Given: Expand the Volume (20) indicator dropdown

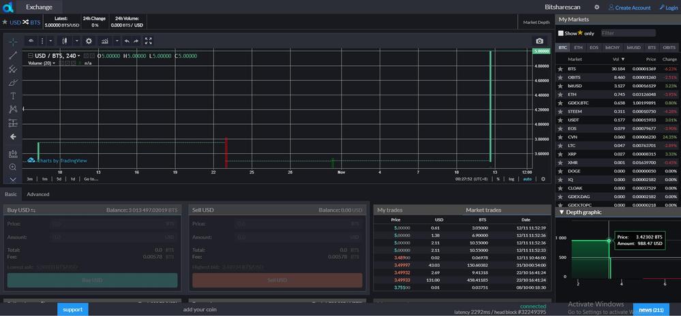Looking at the screenshot, I should (54, 63).
